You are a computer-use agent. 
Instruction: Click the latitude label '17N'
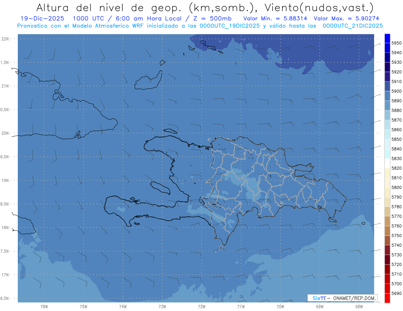tap(5, 275)
